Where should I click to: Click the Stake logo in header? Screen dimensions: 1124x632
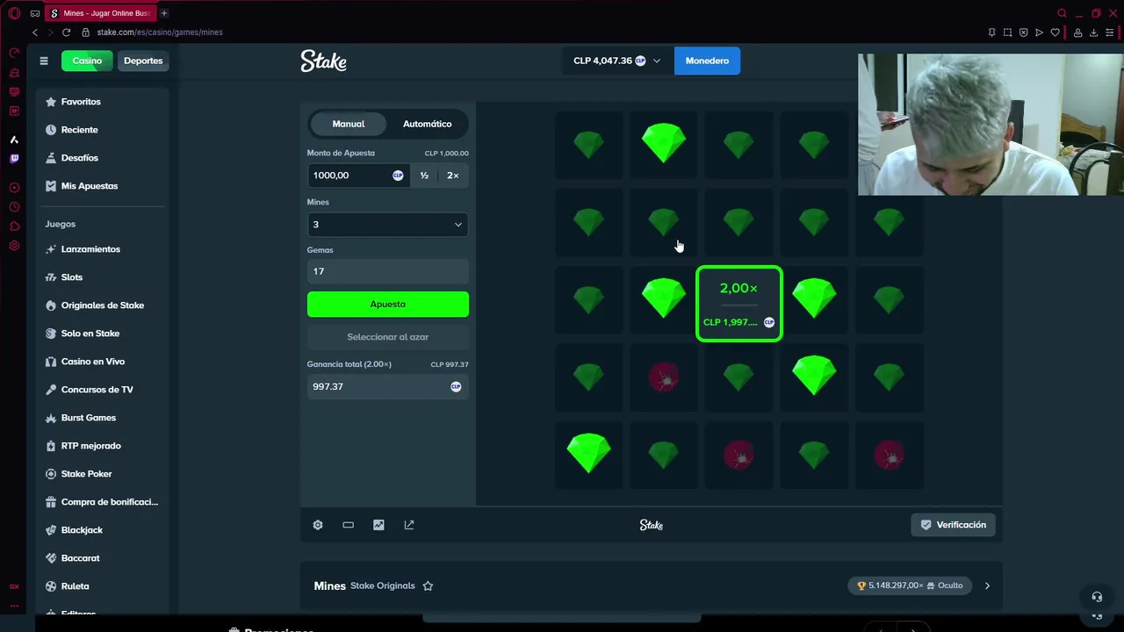point(323,61)
